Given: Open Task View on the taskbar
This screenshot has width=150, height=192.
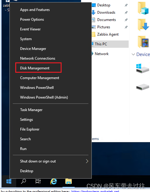Looking at the screenshot, I should click(x=38, y=181).
